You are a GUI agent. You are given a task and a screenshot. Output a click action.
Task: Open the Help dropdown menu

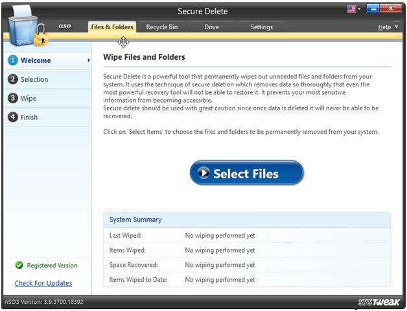click(387, 27)
